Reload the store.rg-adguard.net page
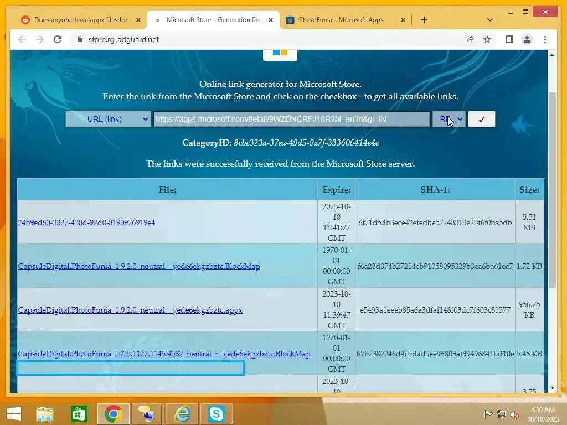 [58, 39]
